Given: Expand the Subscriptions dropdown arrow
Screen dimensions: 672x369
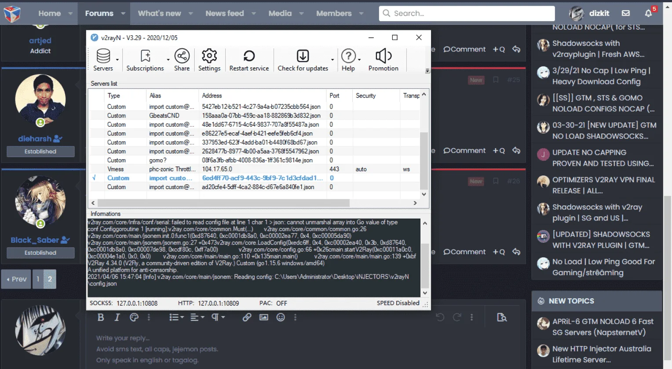Looking at the screenshot, I should pos(168,59).
